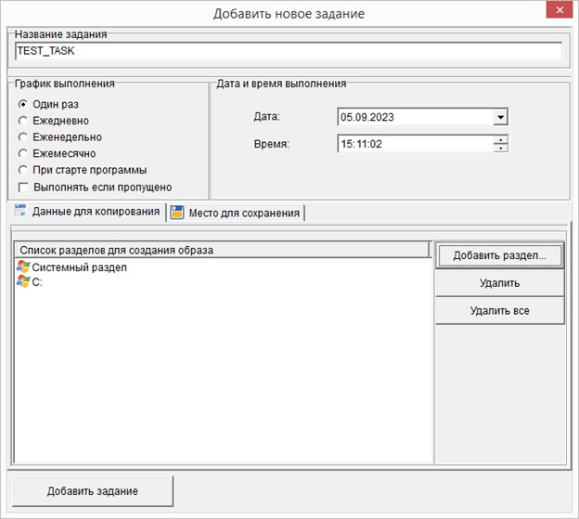Viewport: 579px width, 519px height.
Task: Open the Дата dropdown calendar arrow
Action: pos(500,117)
